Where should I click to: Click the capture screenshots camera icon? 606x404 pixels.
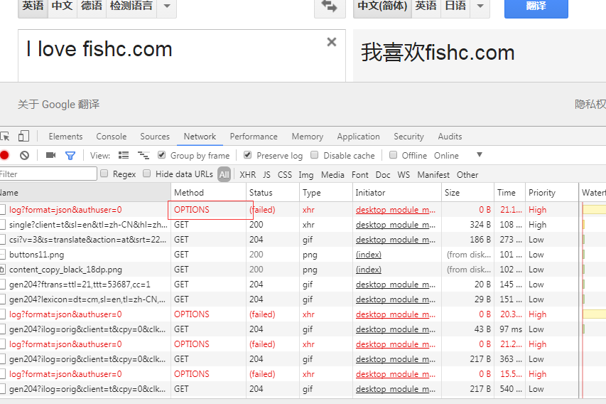[50, 155]
